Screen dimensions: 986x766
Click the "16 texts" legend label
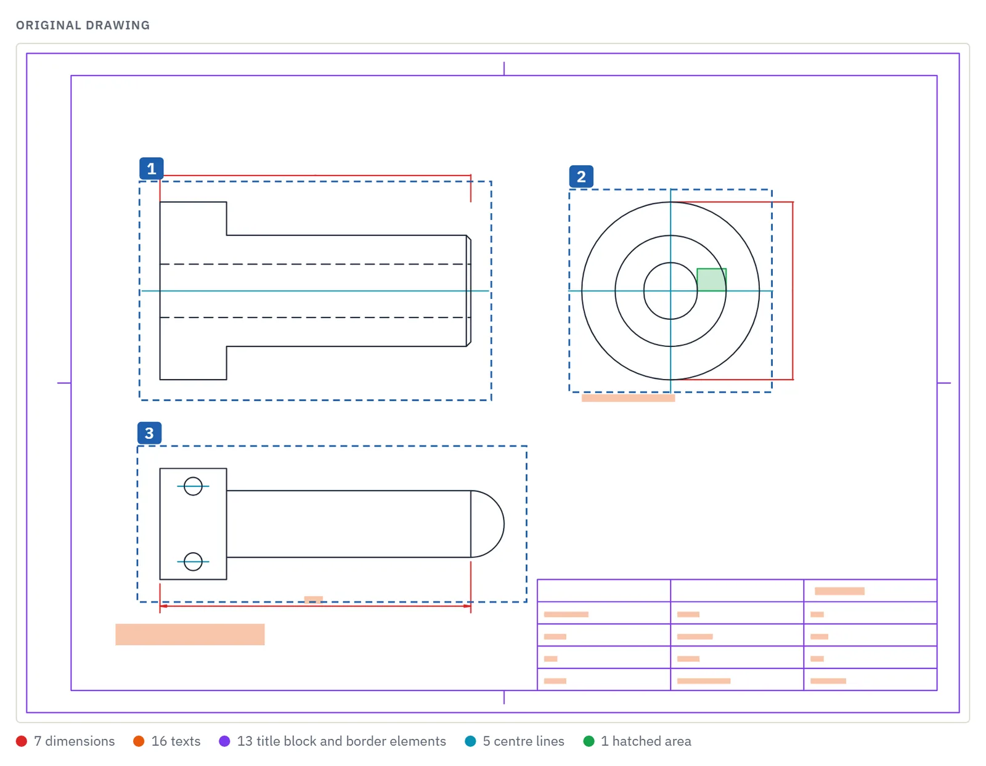176,741
